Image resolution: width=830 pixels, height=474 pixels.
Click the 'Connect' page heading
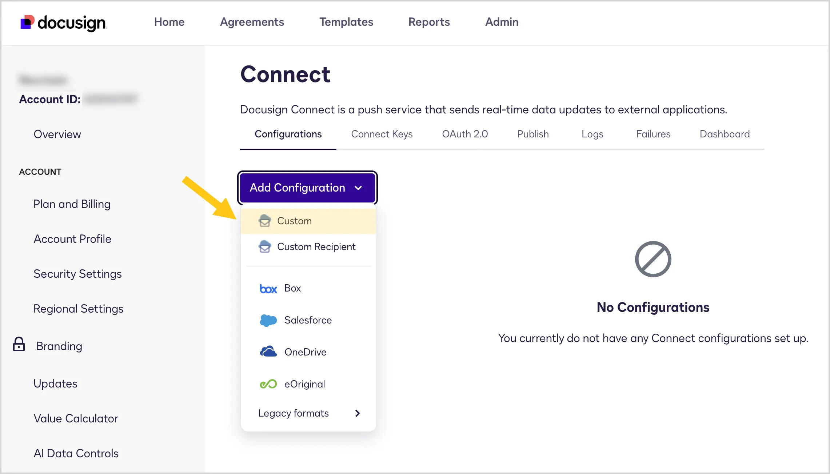coord(286,75)
